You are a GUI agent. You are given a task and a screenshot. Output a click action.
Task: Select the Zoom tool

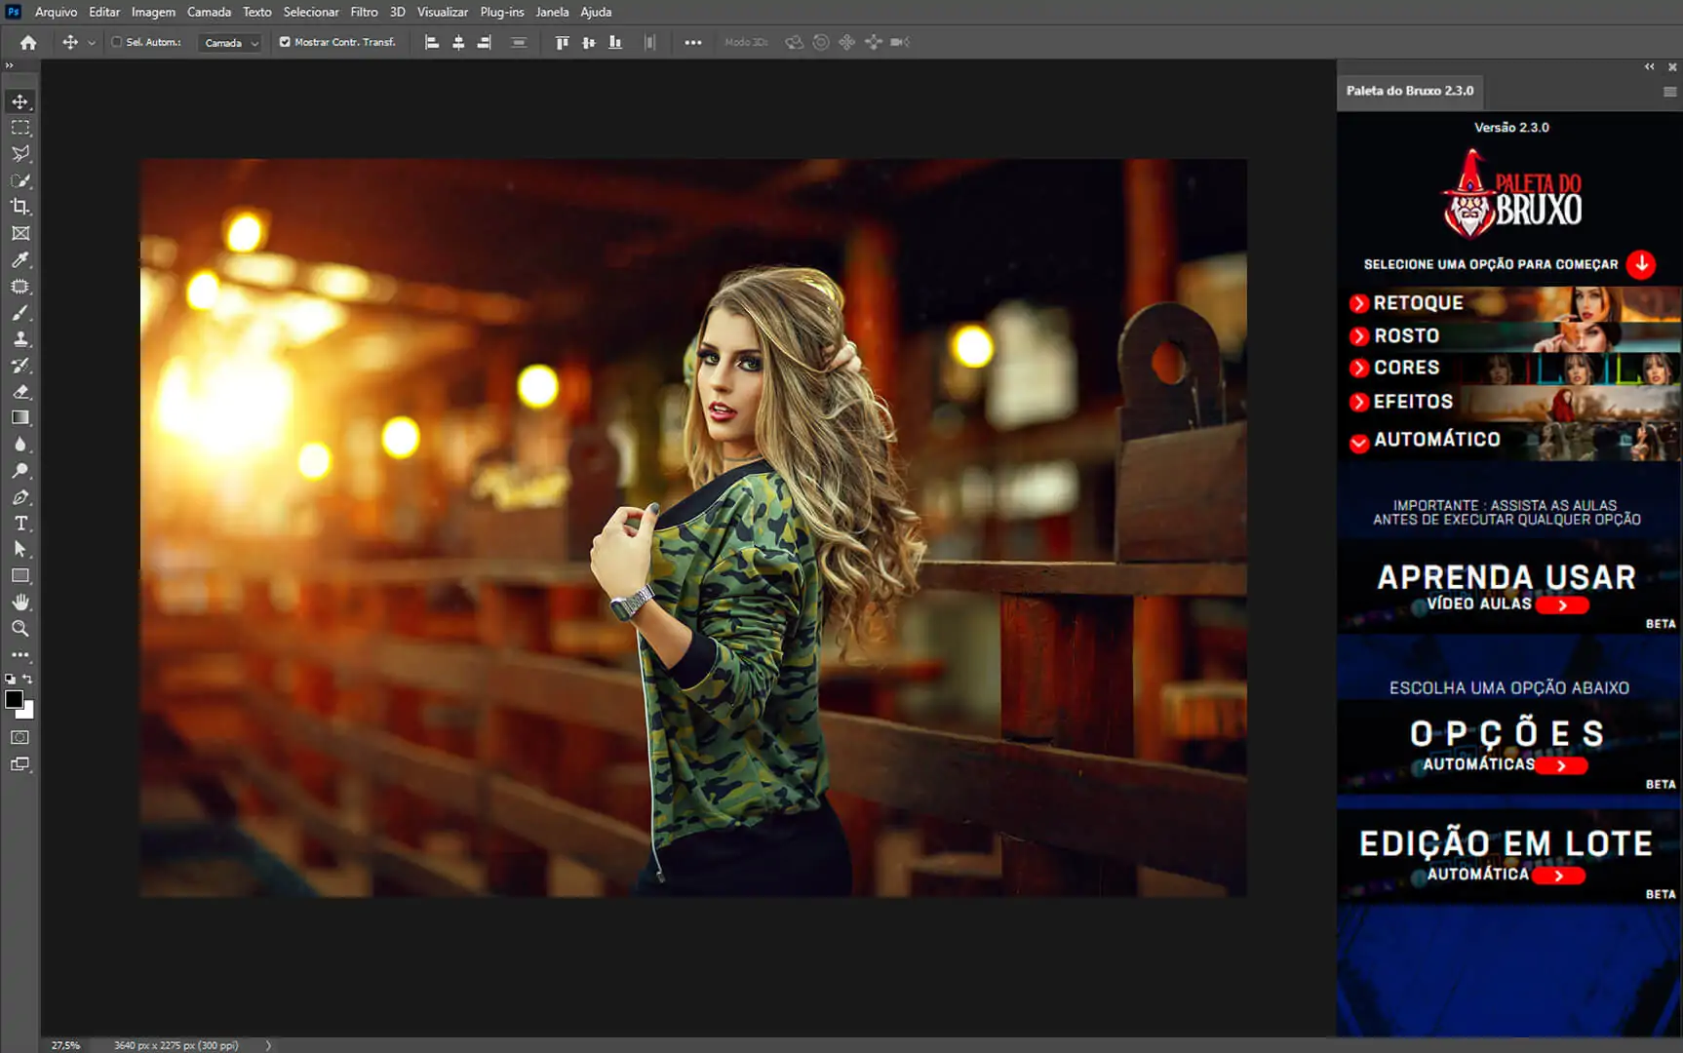coord(20,629)
